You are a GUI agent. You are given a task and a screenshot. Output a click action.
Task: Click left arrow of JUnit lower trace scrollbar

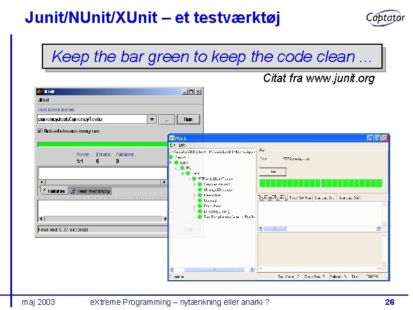click(41, 219)
